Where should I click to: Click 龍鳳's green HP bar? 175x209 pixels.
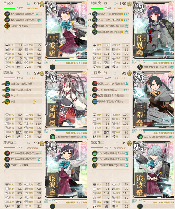[97, 8]
